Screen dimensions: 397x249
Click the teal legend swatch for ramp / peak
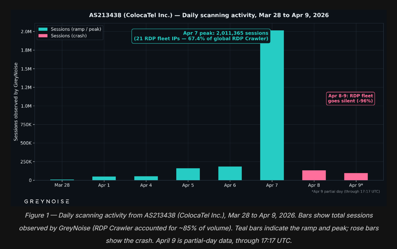(x=43, y=29)
